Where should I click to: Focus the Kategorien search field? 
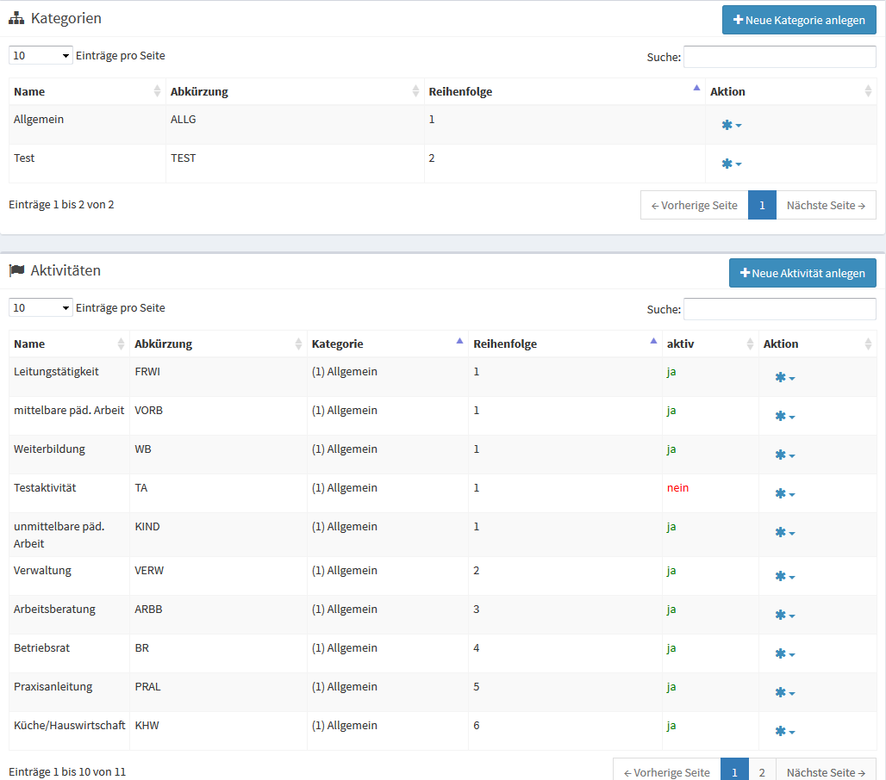pyautogui.click(x=779, y=57)
